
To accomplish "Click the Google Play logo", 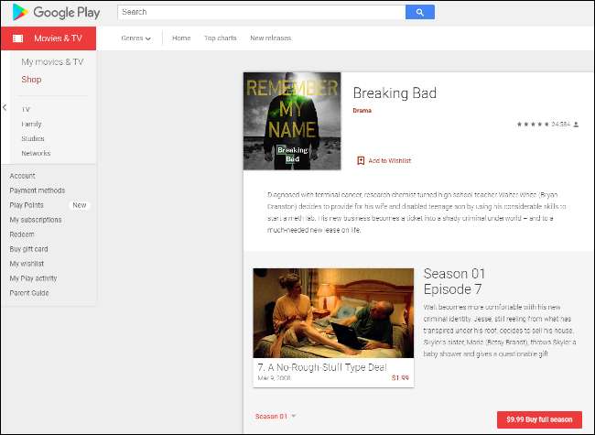I will pyautogui.click(x=56, y=12).
